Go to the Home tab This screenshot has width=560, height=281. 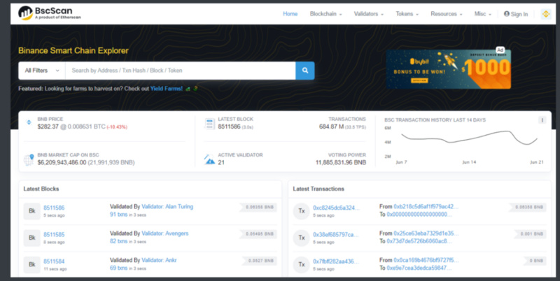point(290,14)
